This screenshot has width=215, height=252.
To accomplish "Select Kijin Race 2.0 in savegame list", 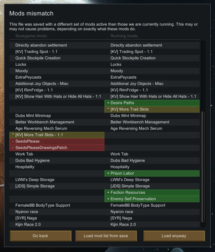I will point(28,224).
